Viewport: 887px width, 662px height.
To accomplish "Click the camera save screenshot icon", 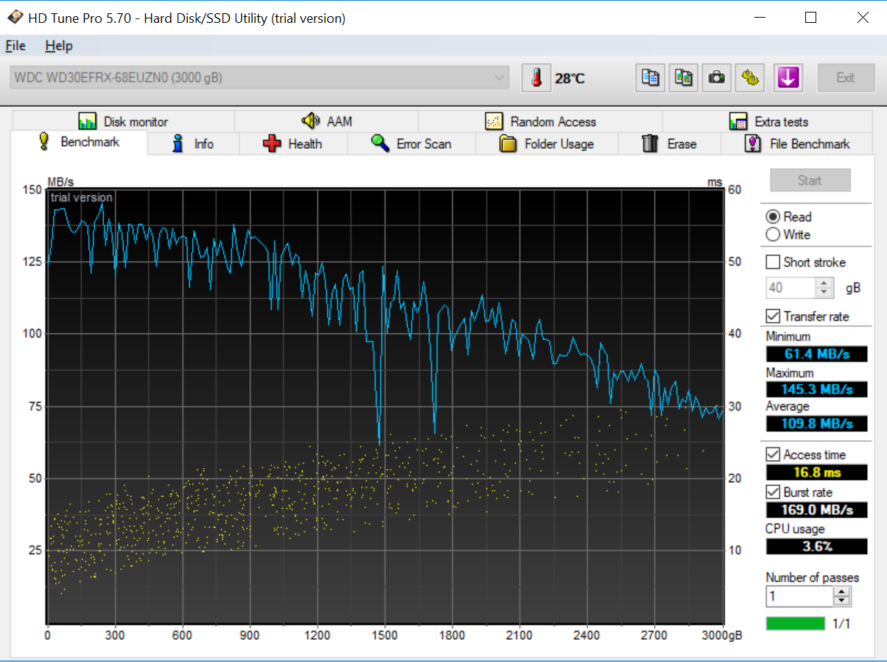I will [x=716, y=77].
